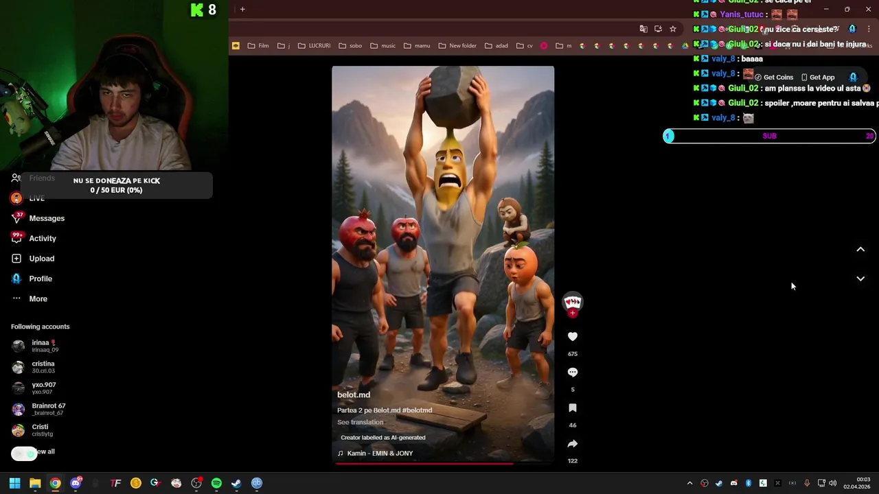The width and height of the screenshot is (879, 494).
Task: Click the donation goal 0 / 50 EUR bar
Action: [x=116, y=185]
